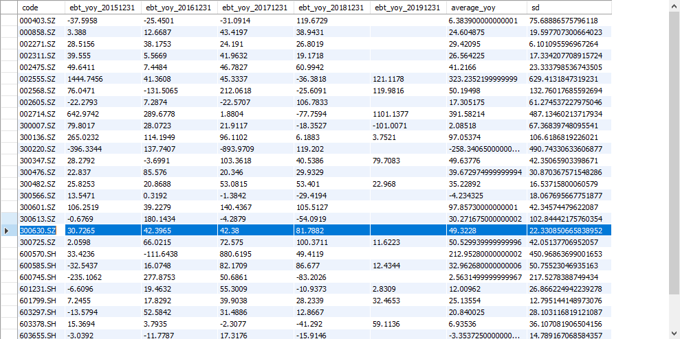Click the 81.7882 cell in selected row
Viewport: 680px width, 339px height.
(x=332, y=231)
